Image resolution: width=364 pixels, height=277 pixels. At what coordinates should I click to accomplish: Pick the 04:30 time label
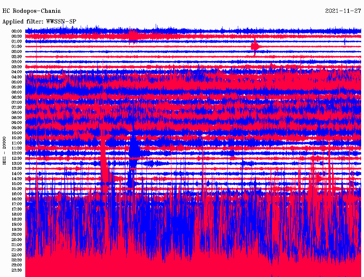tap(17, 77)
